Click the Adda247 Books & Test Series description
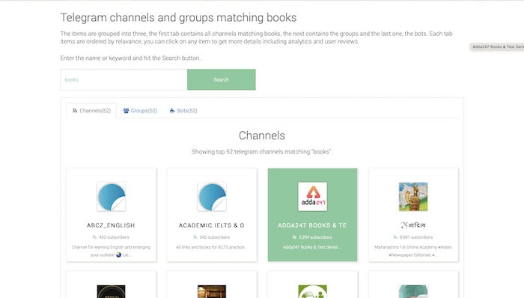 312,247
